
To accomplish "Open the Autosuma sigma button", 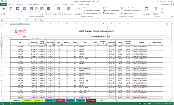I will tap(11, 9).
